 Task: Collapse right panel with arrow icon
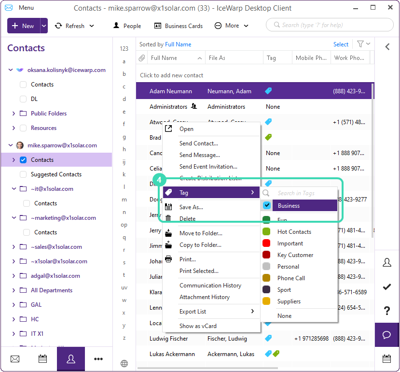tap(387, 46)
